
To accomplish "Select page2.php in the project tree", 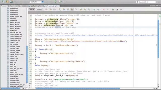I will (x=13, y=30).
